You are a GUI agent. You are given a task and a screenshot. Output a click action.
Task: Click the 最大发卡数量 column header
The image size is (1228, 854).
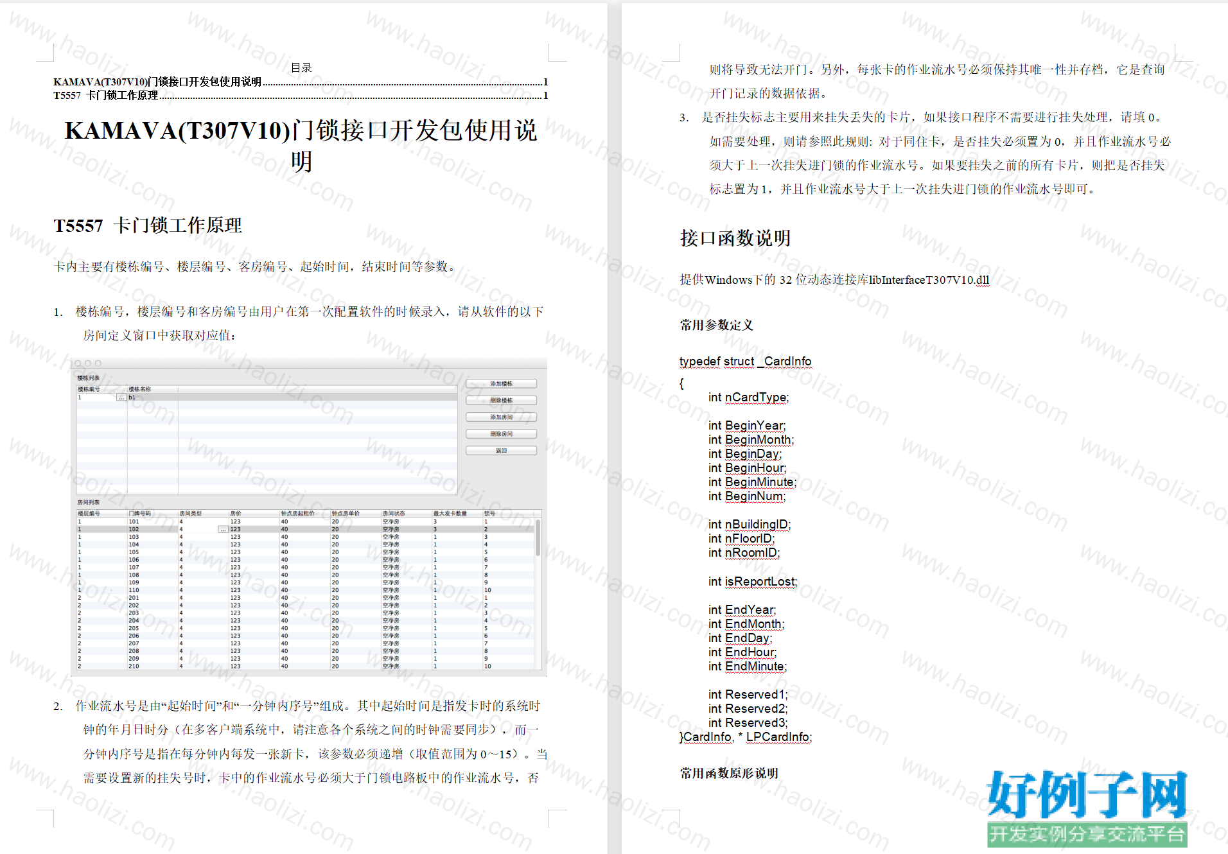tap(450, 514)
